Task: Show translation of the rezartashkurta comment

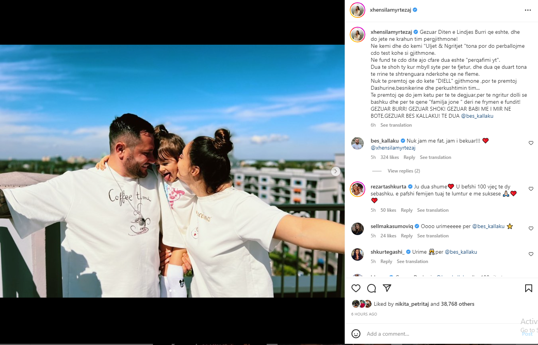Action: [433, 210]
